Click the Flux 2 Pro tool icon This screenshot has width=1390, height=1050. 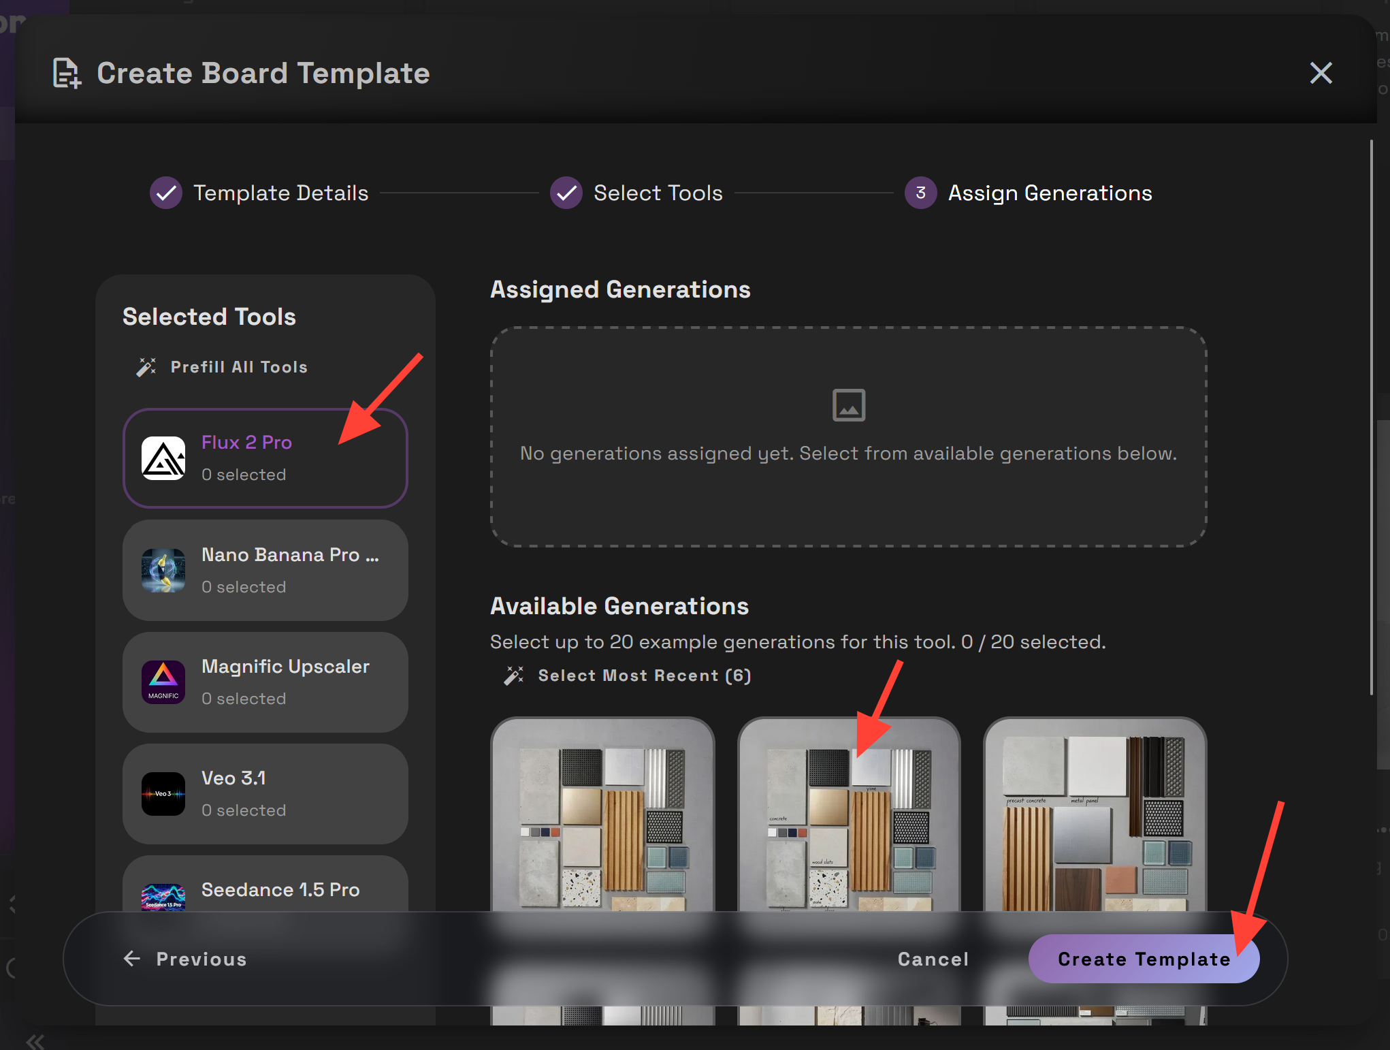point(163,458)
